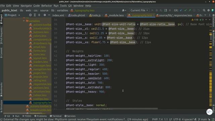Toggle the Notifications side panel
The width and height of the screenshot is (215, 121).
214,38
